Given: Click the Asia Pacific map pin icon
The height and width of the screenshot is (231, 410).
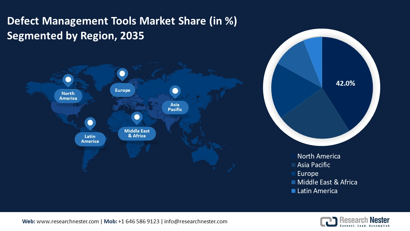Looking at the screenshot, I should pyautogui.click(x=175, y=91).
